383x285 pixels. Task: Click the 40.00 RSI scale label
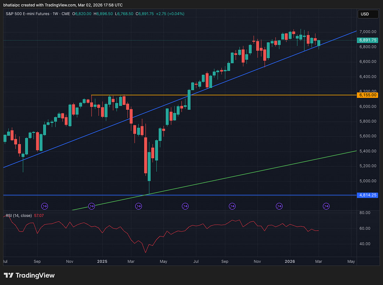tap(365, 244)
